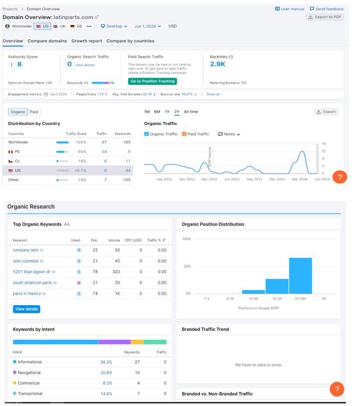Viewport: 356px width, 406px height.
Task: Open the Desktop device dropdown
Action: tap(114, 26)
